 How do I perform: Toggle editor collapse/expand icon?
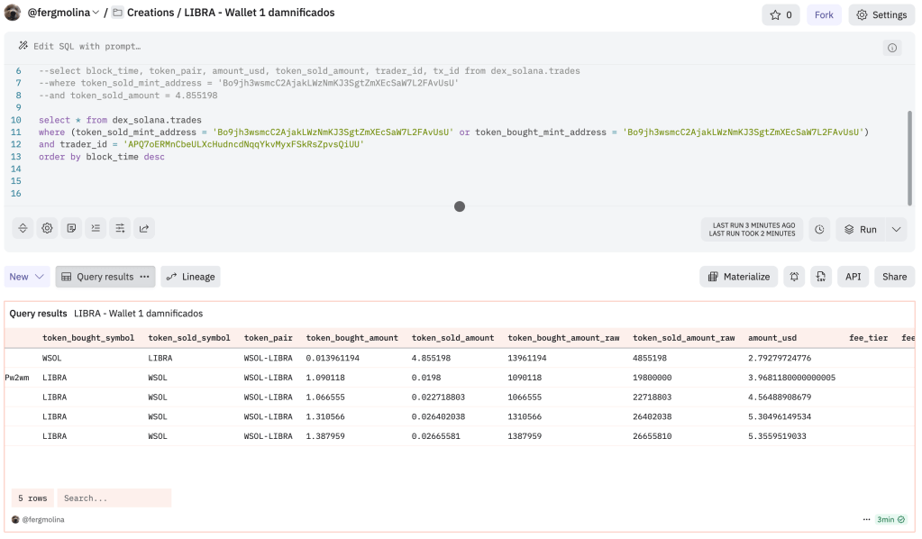[x=23, y=229]
